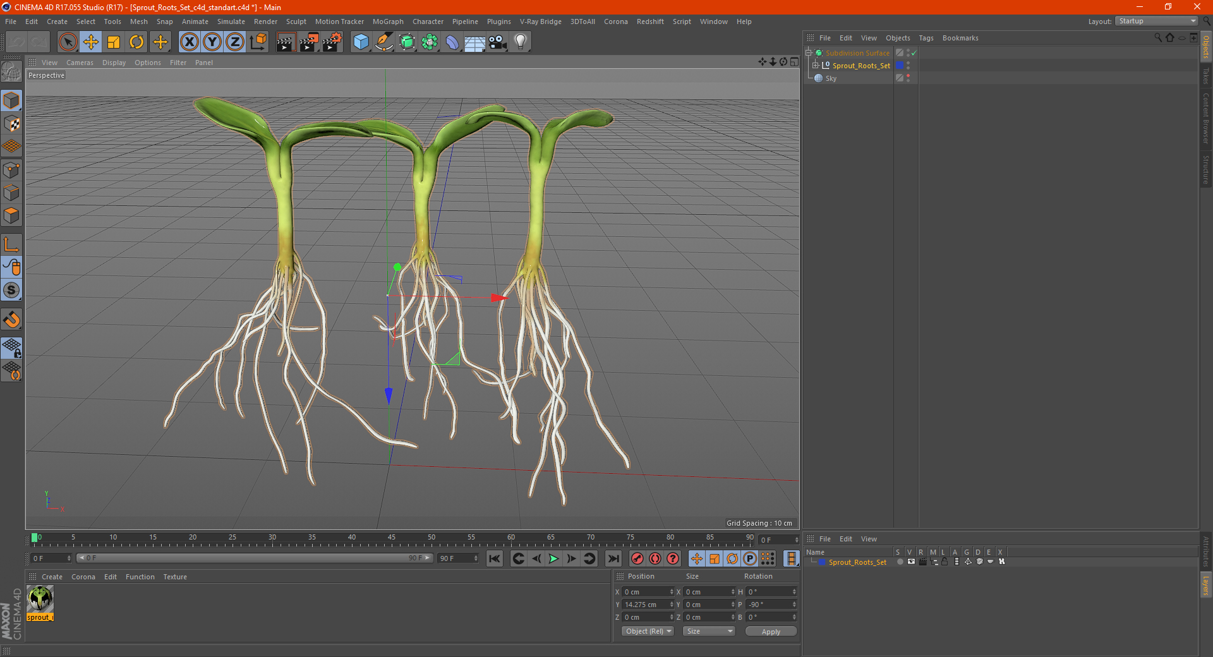Toggle Enable Snap button
This screenshot has width=1213, height=657.
[x=11, y=290]
